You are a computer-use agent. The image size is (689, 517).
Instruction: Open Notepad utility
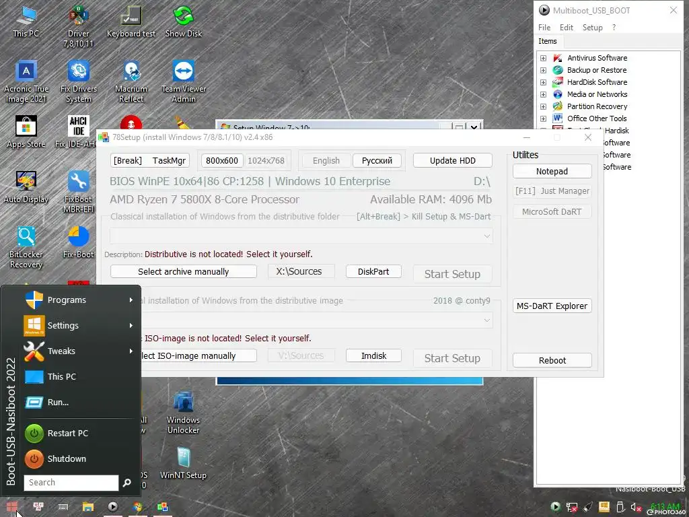point(552,171)
